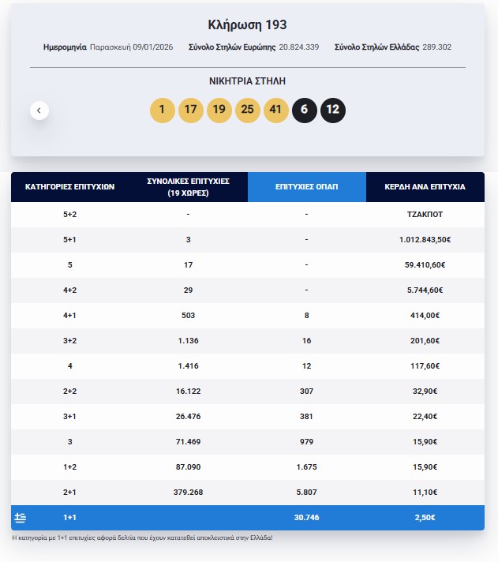Screen dimensions: 498x562
Task: Select yellow winning ball number 41
Action: (x=275, y=110)
